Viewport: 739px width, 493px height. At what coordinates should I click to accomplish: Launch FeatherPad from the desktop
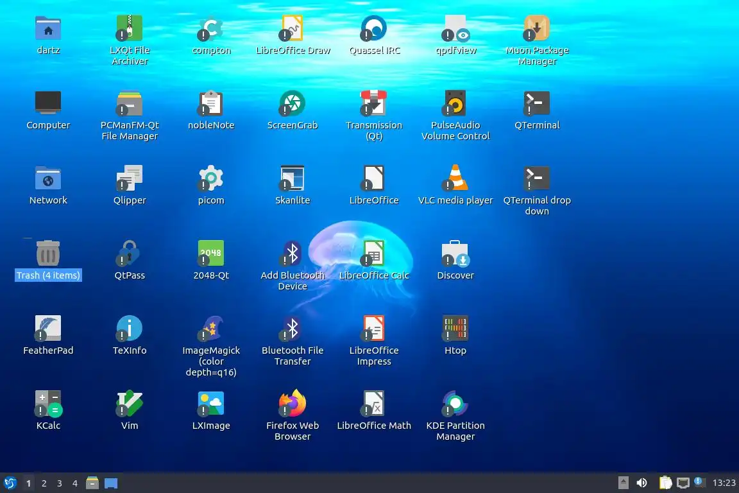pos(48,329)
